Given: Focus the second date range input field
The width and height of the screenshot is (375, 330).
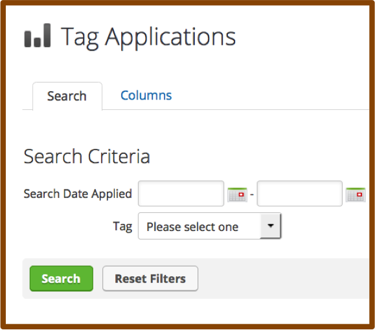Looking at the screenshot, I should tap(300, 193).
